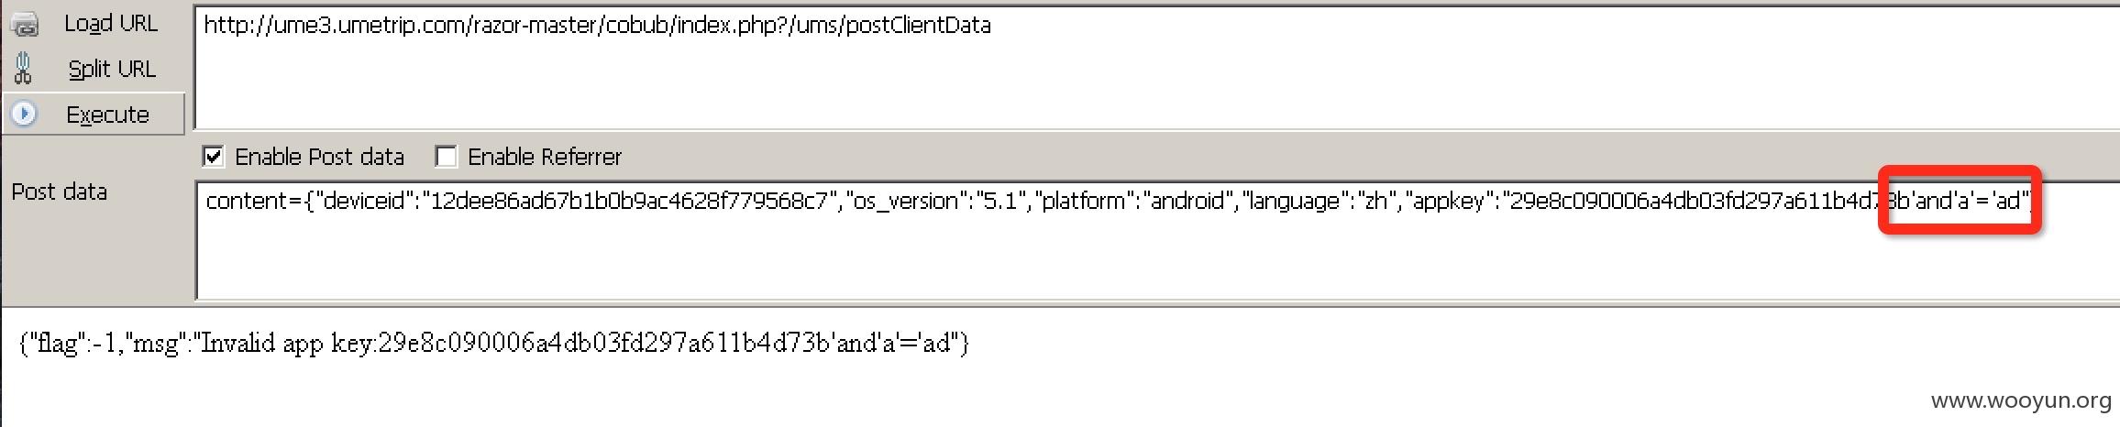Click the appkey value in post data
2120x427 pixels.
[1696, 201]
